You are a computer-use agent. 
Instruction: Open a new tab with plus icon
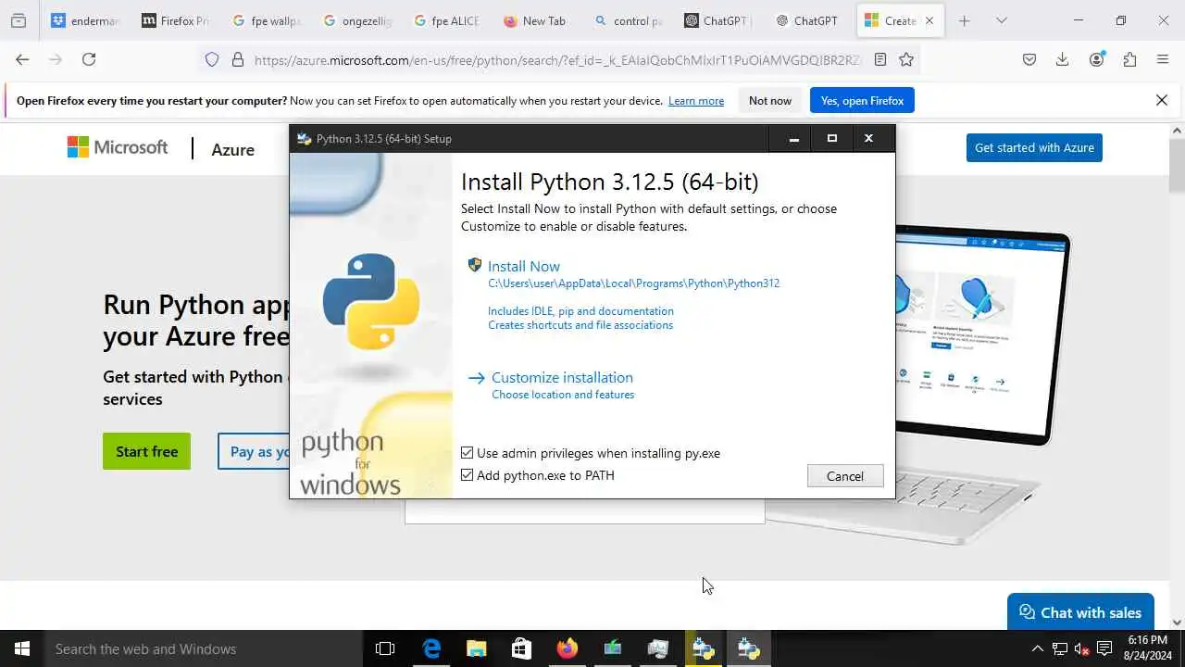pyautogui.click(x=965, y=20)
